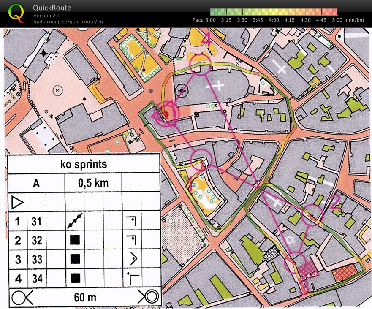The width and height of the screenshot is (372, 309).
Task: Click control code 31 cell
Action: coord(37,221)
